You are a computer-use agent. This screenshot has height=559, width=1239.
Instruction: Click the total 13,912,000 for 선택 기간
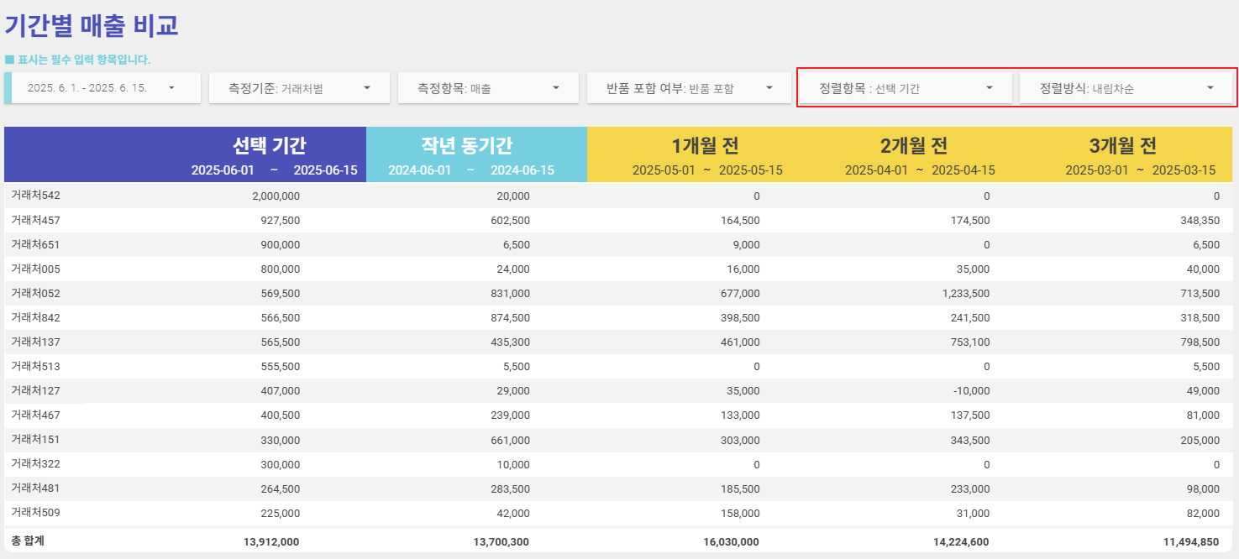click(271, 541)
